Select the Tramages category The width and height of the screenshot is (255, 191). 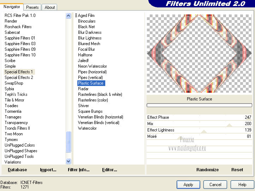[x=13, y=117]
